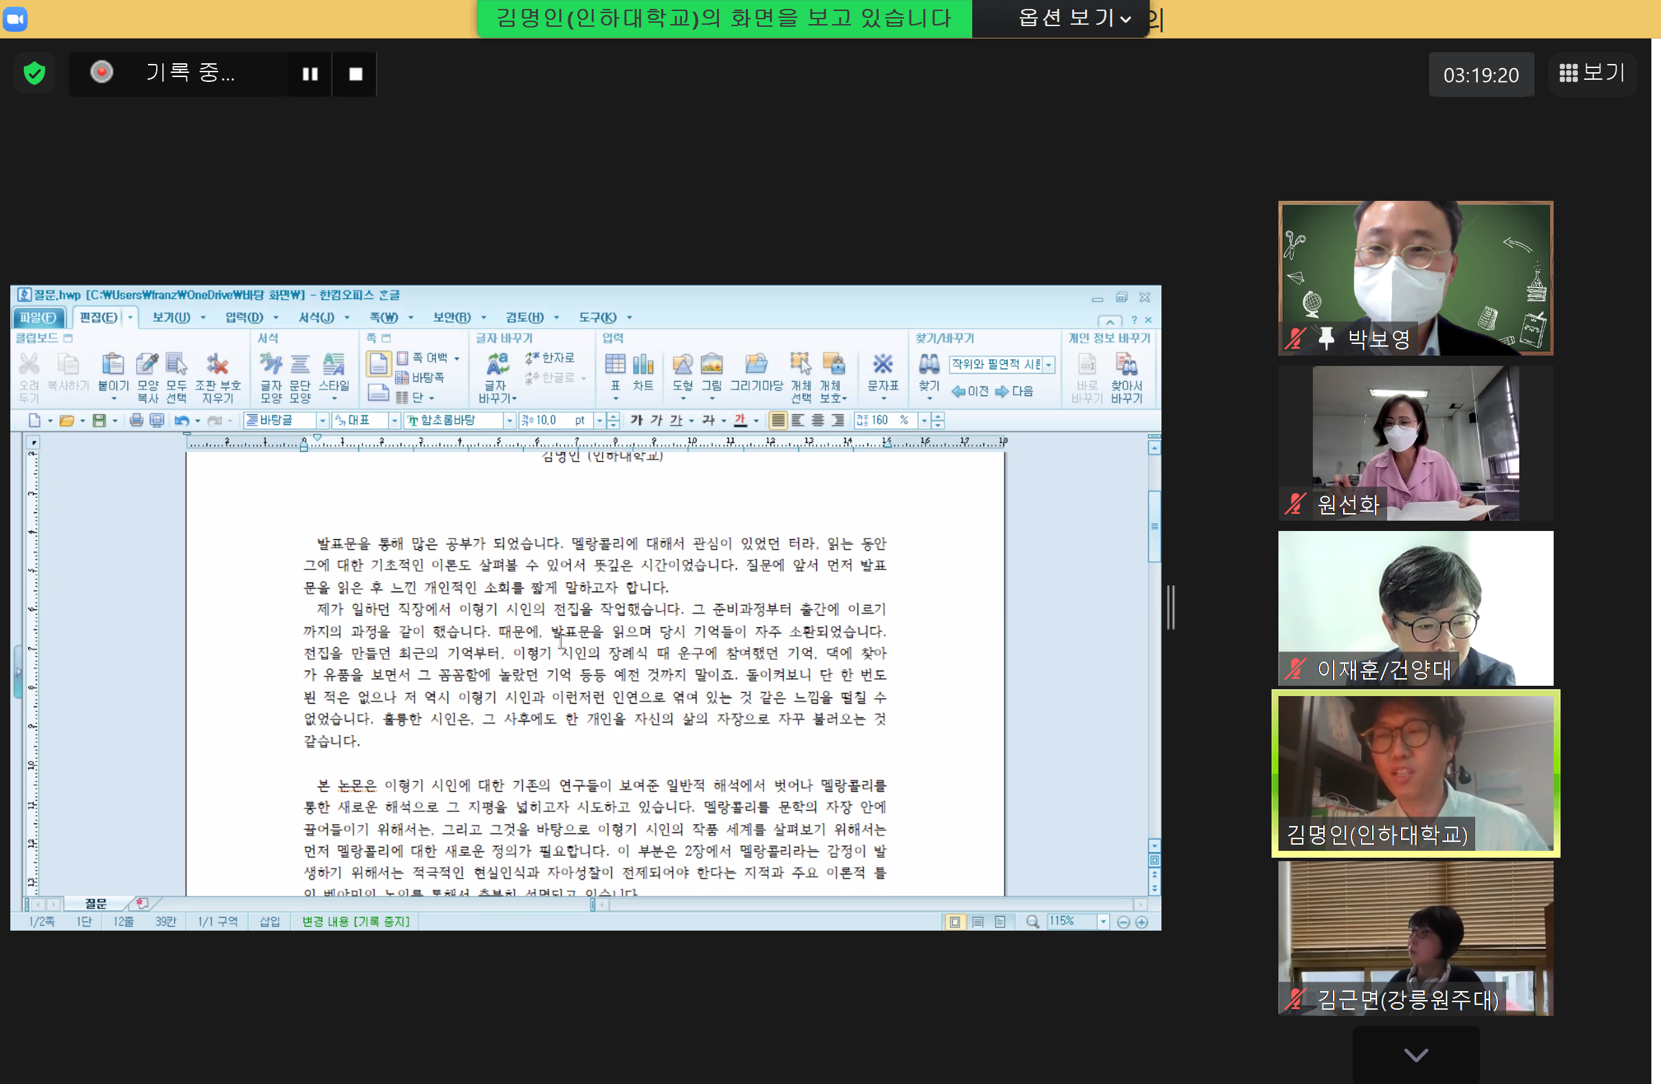Toggle bold 가 formatting
This screenshot has height=1084, width=1661.
(x=636, y=420)
